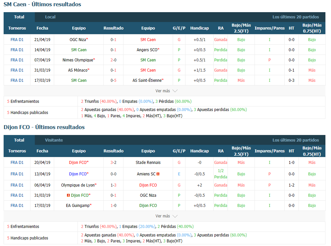Open SM Caen's Los últimos 20 partidos selector
Image resolution: width=331 pixels, height=246 pixels.
[296, 17]
